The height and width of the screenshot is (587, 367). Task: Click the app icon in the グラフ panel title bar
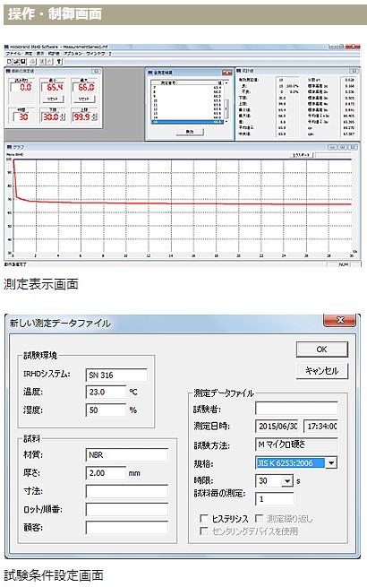[9, 147]
